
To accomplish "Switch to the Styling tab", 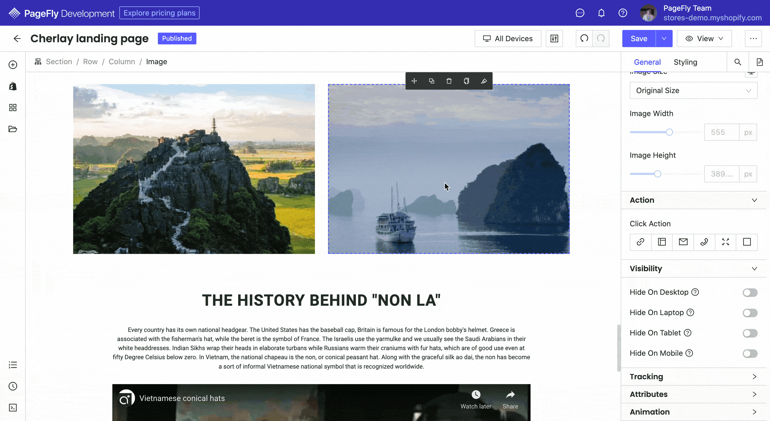I will [685, 62].
